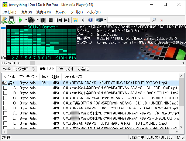The image size is (186, 141).
Task: Click the blue volume slider handle
Action: [3, 28]
